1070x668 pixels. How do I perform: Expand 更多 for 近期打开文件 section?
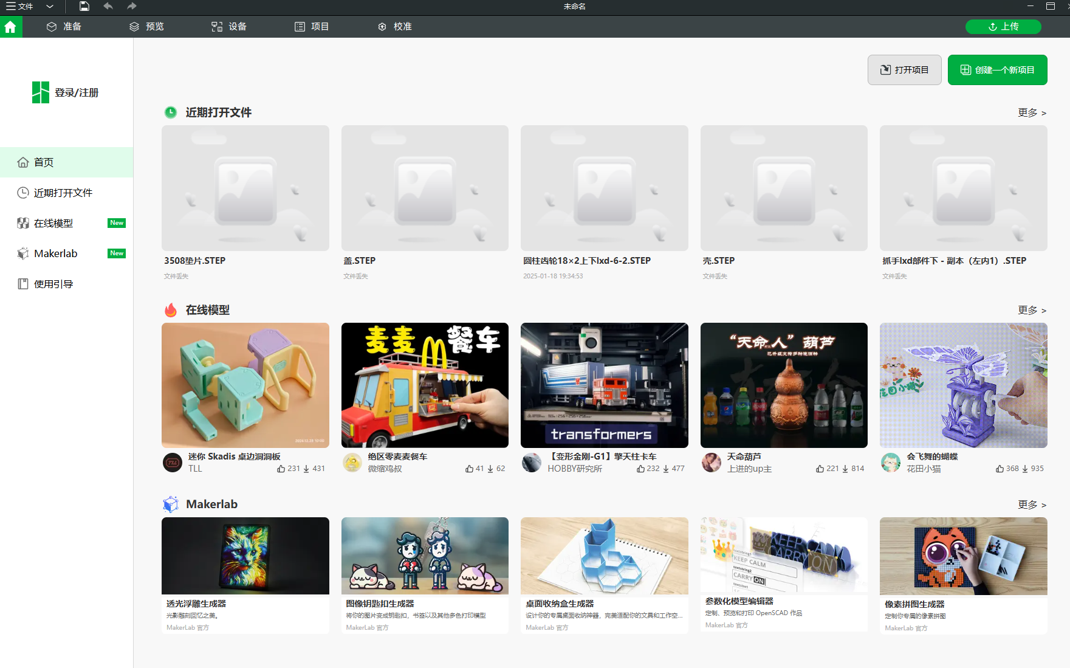pos(1032,112)
